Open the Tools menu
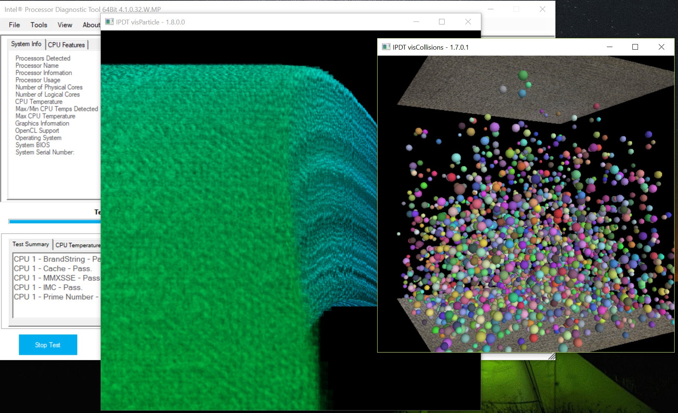 39,25
